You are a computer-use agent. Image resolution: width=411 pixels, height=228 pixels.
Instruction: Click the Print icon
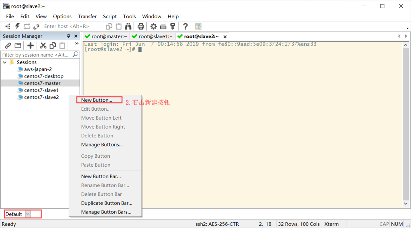(141, 26)
